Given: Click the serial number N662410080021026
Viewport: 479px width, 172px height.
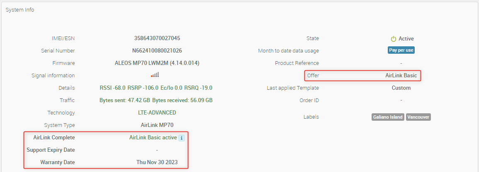Looking at the screenshot, I should 157,51.
